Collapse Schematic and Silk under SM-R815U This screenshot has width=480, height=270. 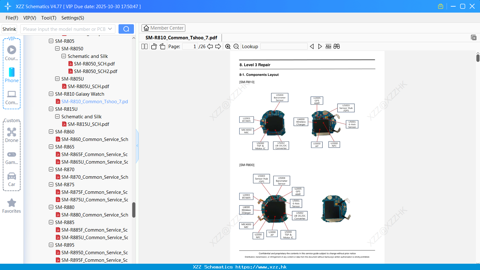pos(57,116)
